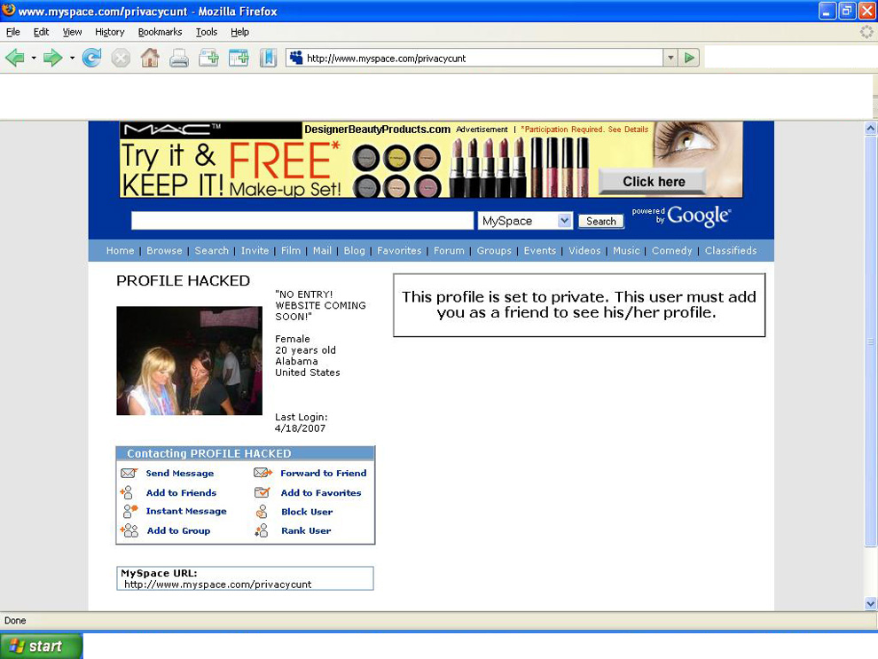Open the Back button history dropdown arrow

(34, 58)
